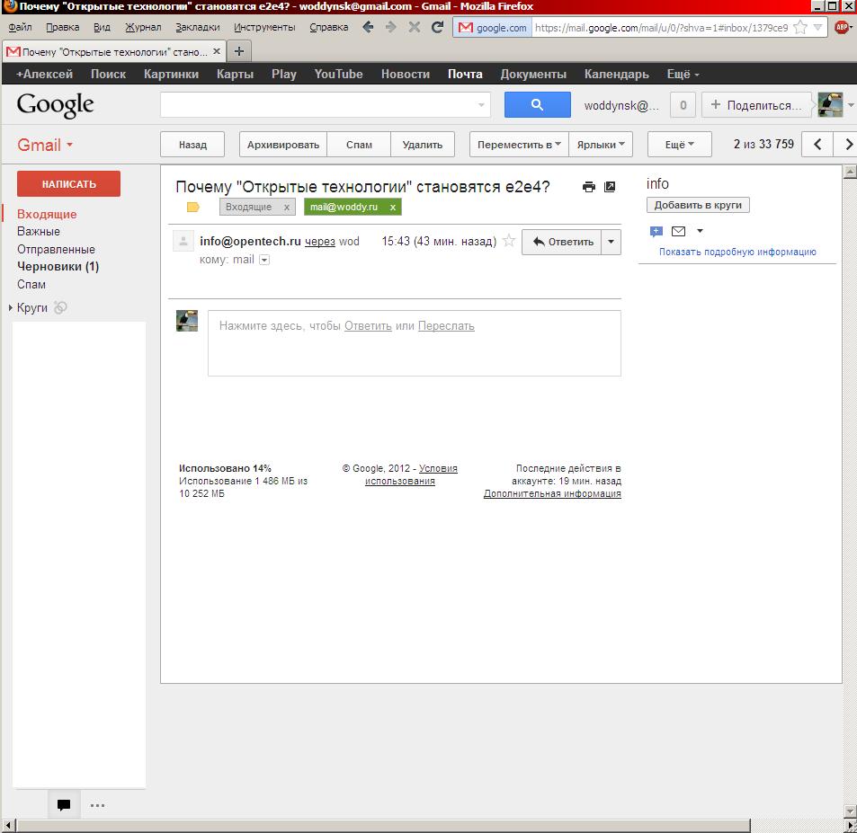Click Дополнительная информация link
Viewport: 857px width, 833px height.
pos(552,493)
